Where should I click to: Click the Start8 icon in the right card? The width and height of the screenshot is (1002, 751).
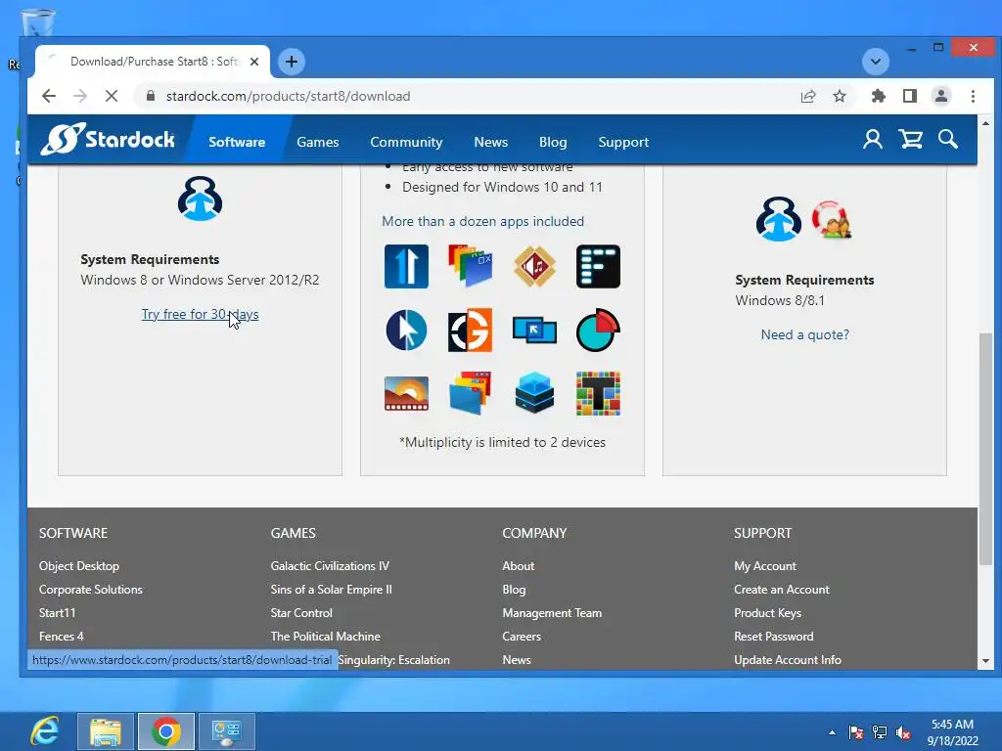[778, 219]
